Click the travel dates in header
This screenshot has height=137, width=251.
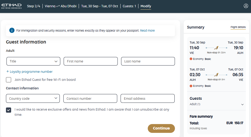(x=99, y=6)
